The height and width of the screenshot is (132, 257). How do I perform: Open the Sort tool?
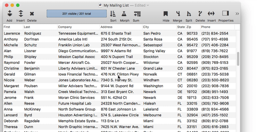113,14
